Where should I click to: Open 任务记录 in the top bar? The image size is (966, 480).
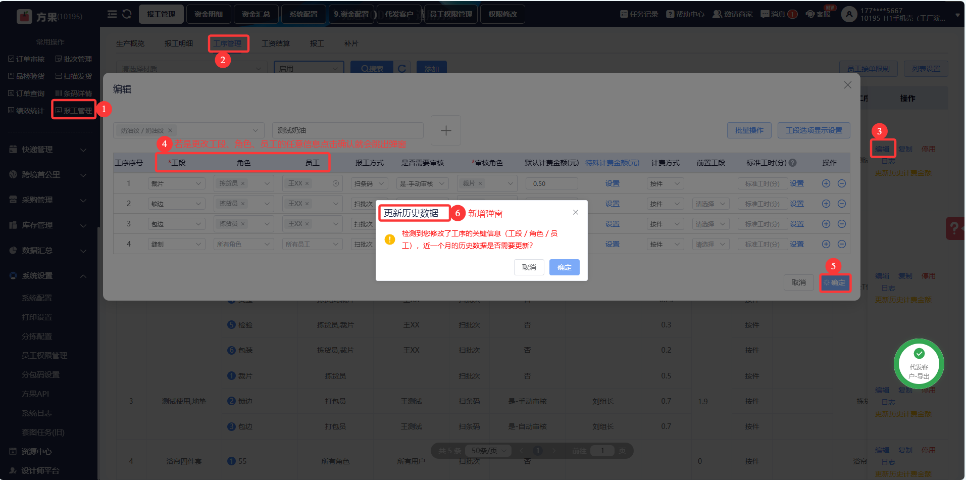coord(639,14)
